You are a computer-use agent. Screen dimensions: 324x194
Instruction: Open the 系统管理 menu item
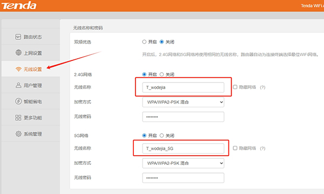(x=31, y=134)
